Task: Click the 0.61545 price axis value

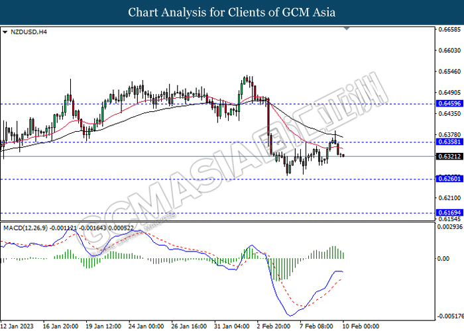Action: click(449, 219)
